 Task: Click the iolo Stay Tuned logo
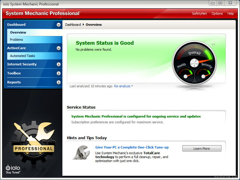pos(13,169)
